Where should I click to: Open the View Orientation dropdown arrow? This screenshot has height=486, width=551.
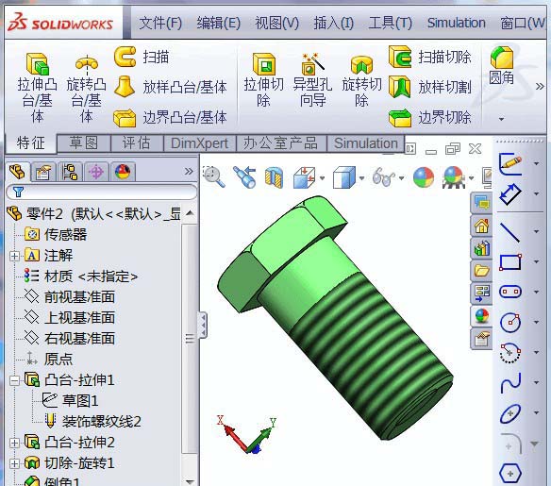322,178
